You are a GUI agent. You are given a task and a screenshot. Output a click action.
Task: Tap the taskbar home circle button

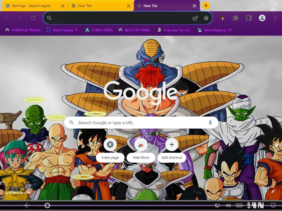click(47, 205)
